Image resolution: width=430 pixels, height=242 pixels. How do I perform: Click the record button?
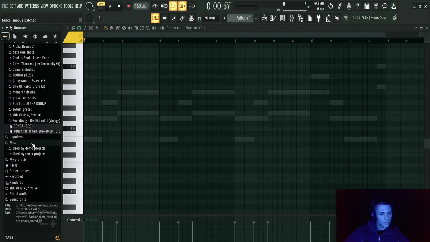128,6
